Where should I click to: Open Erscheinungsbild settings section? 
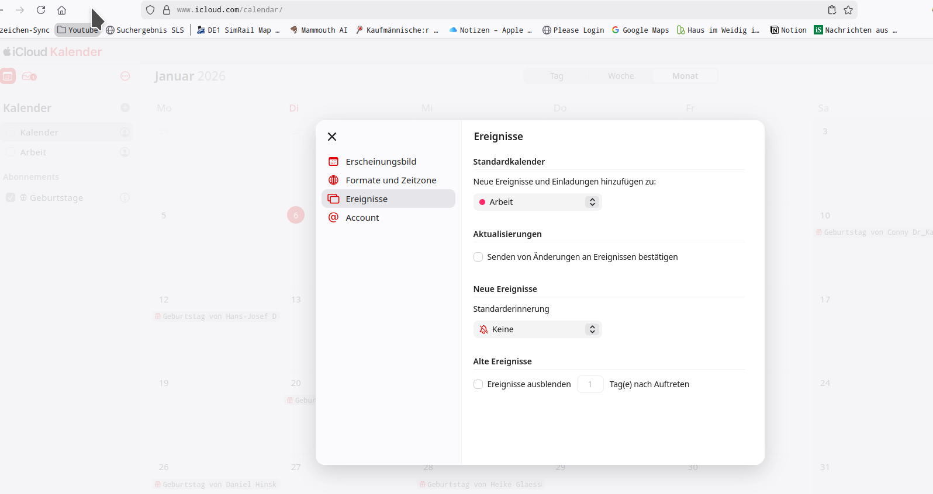[381, 162]
